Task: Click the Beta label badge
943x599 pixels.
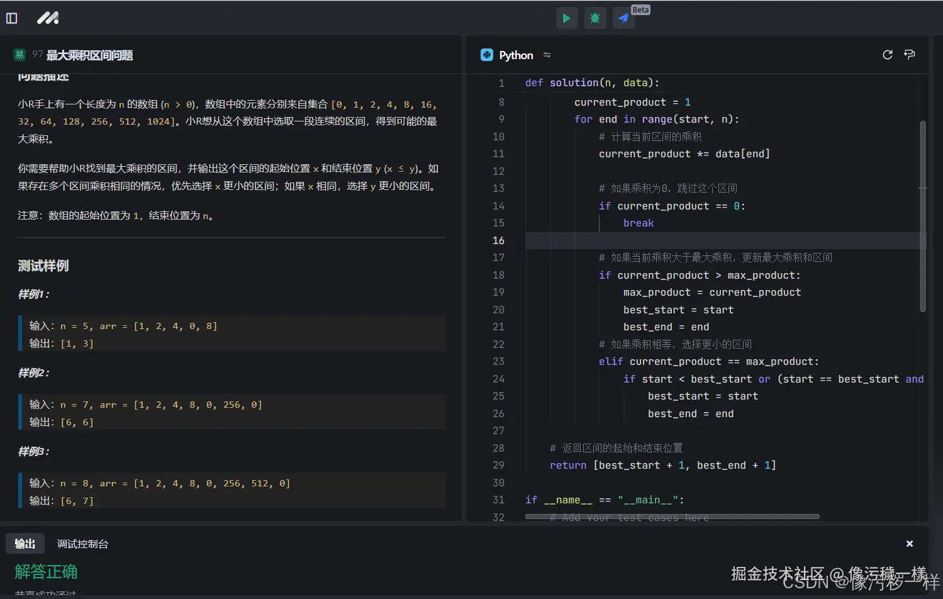Action: pyautogui.click(x=640, y=9)
